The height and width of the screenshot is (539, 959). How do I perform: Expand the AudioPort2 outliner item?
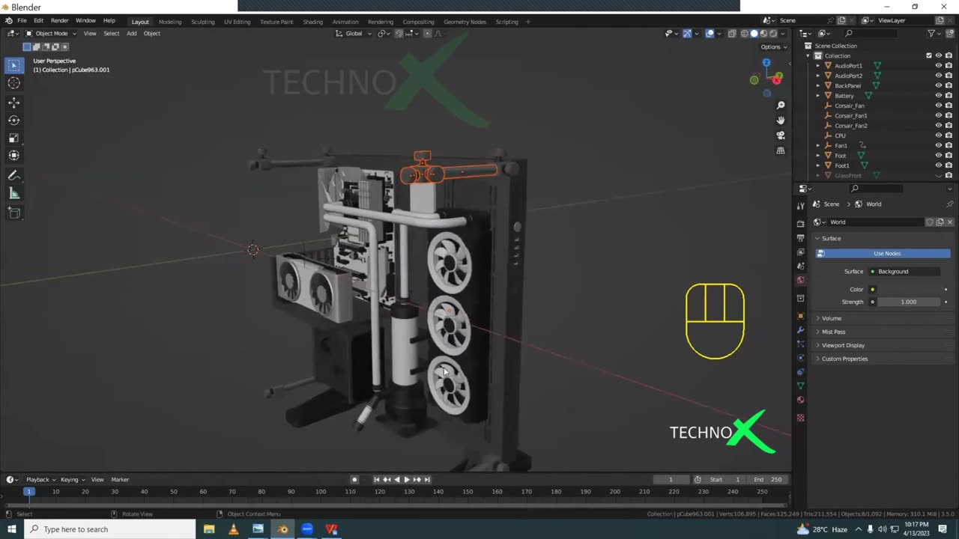pyautogui.click(x=818, y=76)
